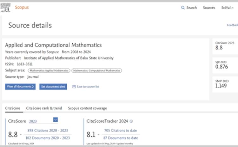Click the Search magnifier icon

click(x=183, y=8)
